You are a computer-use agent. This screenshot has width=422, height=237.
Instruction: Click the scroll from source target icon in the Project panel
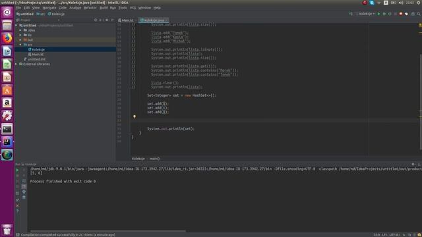coord(96,20)
